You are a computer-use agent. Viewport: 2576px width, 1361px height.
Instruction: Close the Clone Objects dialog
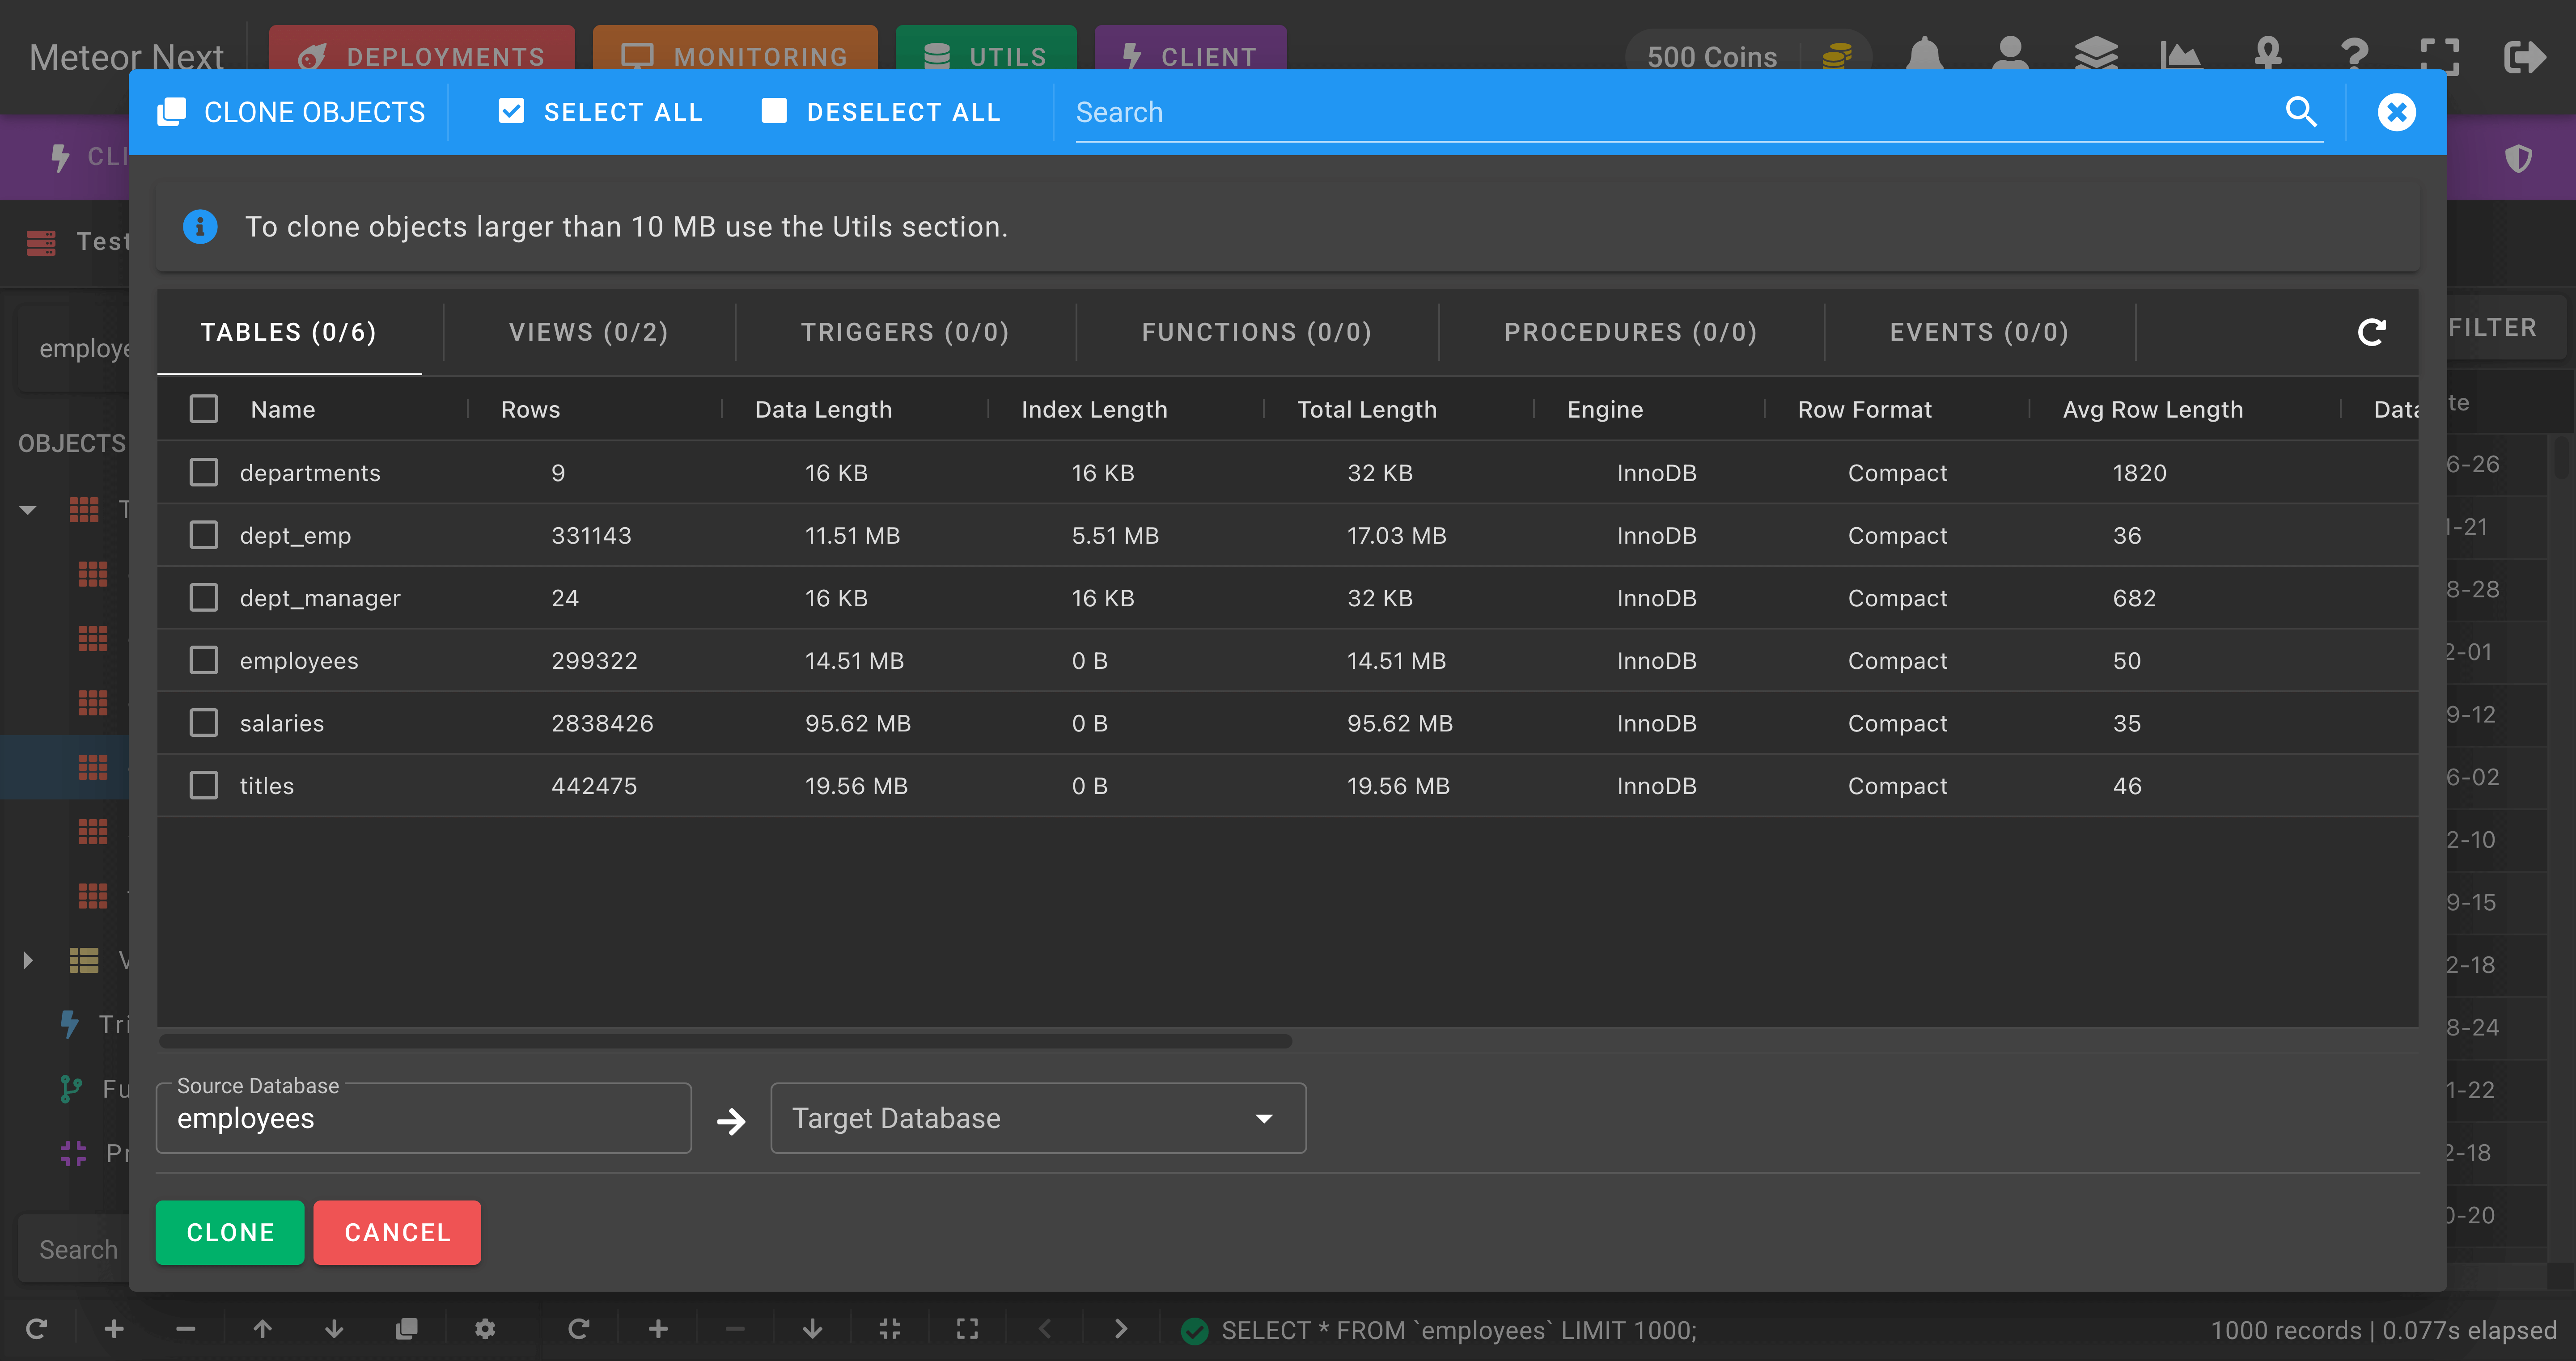click(x=2396, y=112)
